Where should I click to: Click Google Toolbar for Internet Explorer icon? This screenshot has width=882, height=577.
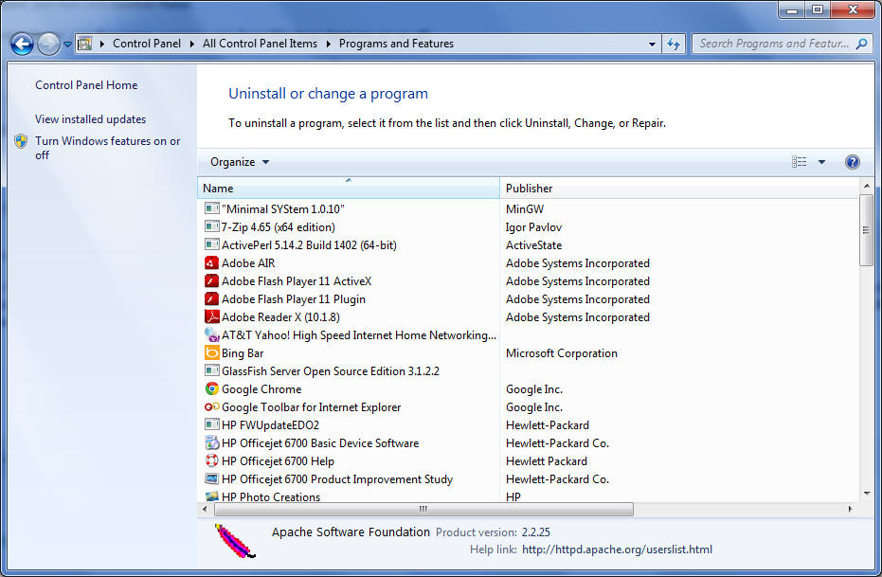click(212, 406)
